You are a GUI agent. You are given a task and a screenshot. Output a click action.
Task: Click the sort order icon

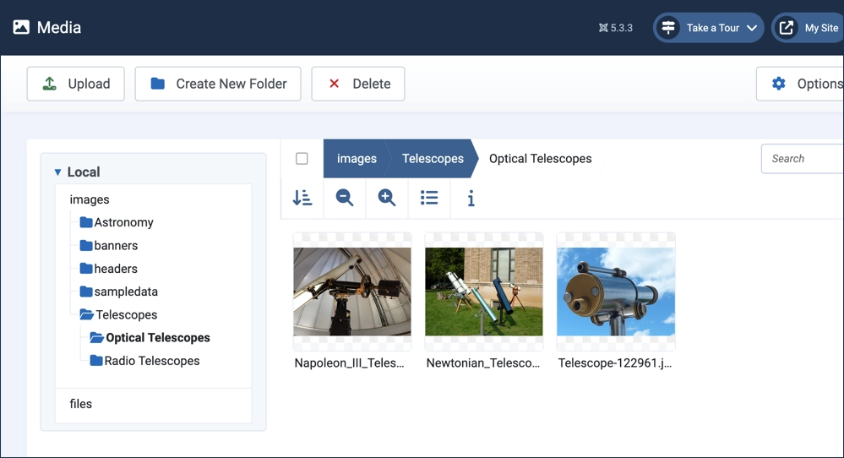point(302,198)
